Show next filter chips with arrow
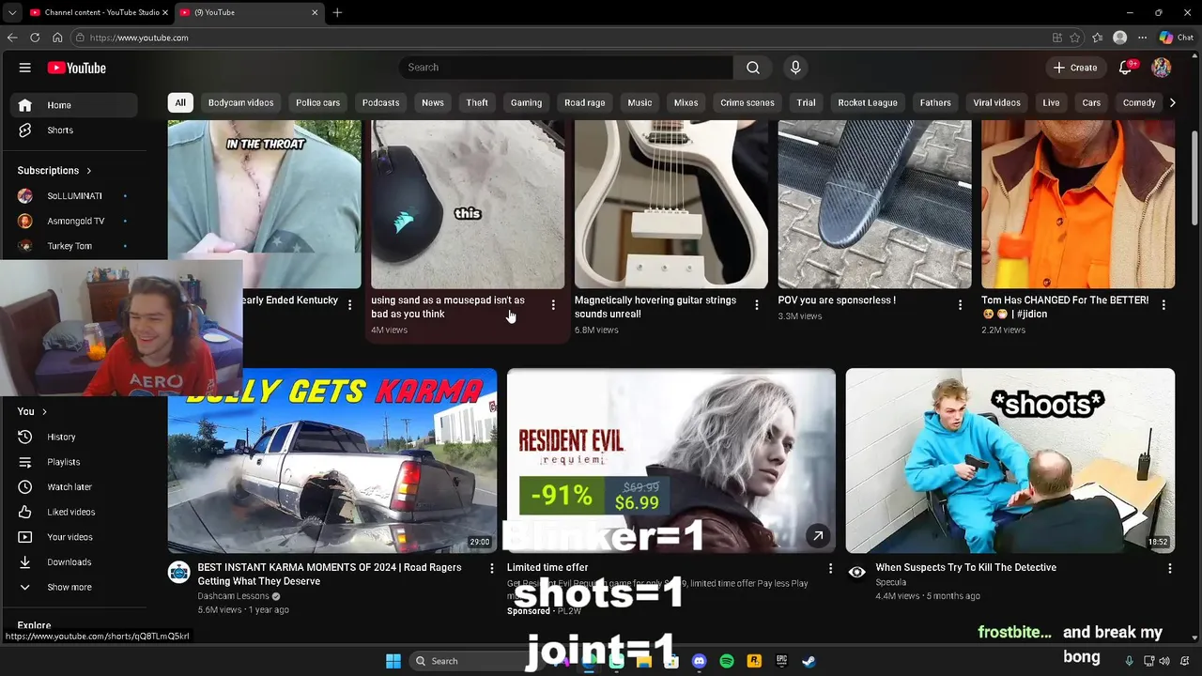This screenshot has width=1202, height=676. pos(1172,102)
